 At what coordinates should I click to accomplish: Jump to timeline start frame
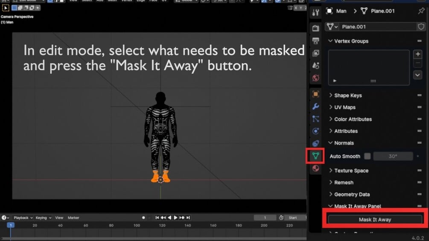click(x=157, y=218)
